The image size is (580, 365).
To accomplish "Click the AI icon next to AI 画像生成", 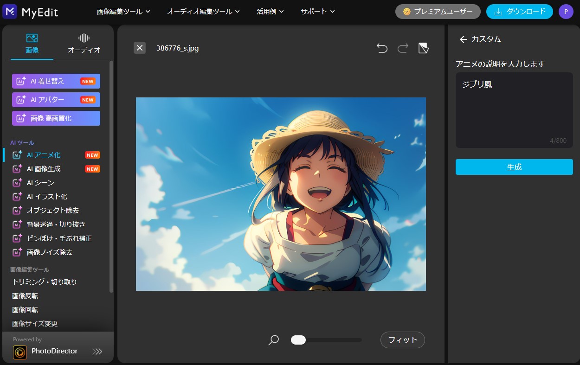I will tap(17, 169).
